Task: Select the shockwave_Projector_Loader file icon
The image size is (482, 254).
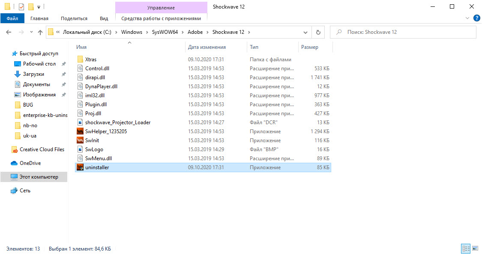Action: pos(80,122)
